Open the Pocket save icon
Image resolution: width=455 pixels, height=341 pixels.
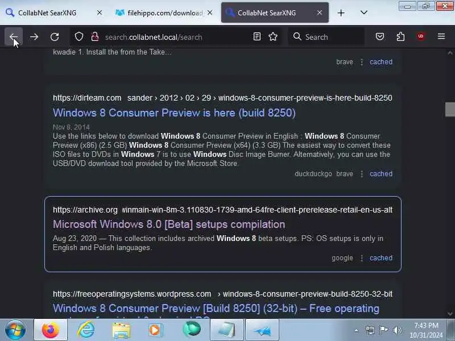pyautogui.click(x=380, y=36)
